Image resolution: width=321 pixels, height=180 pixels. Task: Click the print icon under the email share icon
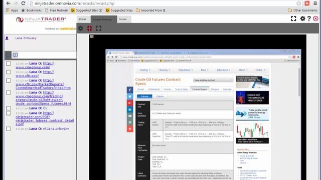(x=130, y=122)
